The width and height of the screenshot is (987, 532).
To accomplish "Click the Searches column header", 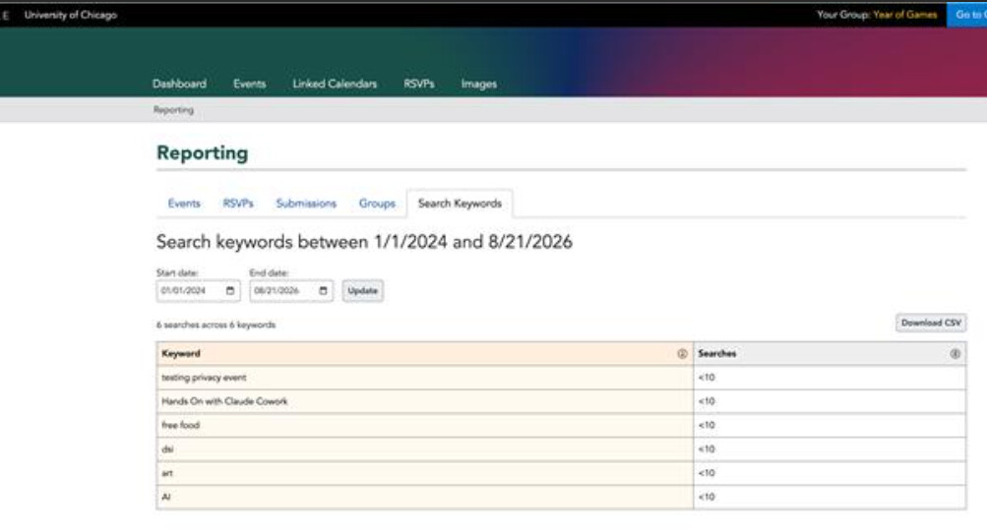I will click(x=830, y=353).
